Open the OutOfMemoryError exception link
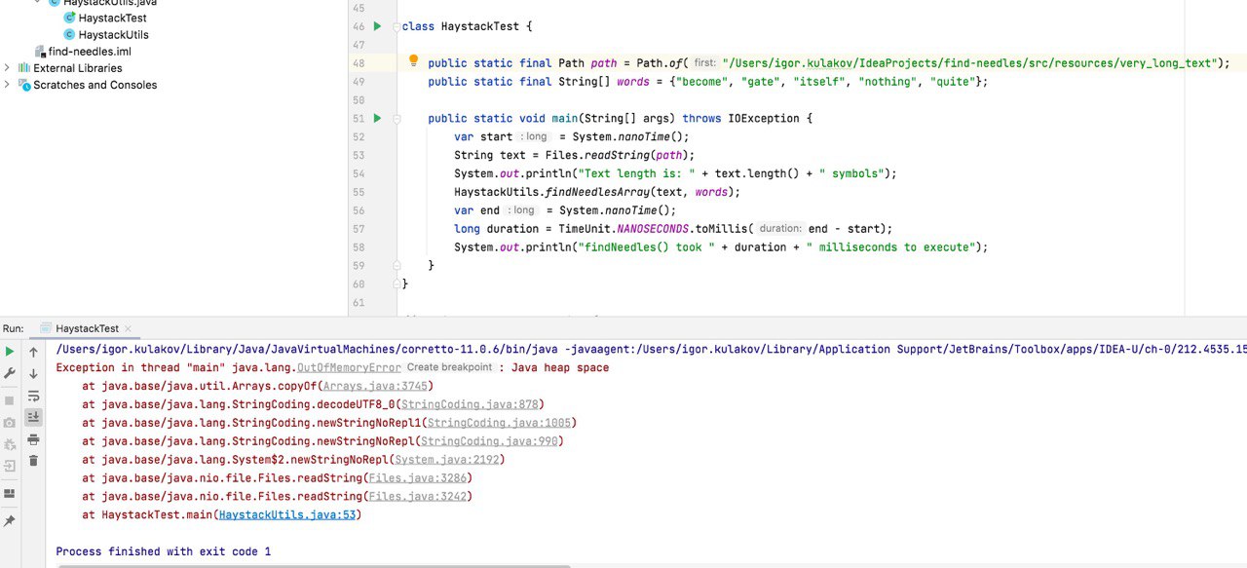Viewport: 1247px width, 568px height. click(x=349, y=368)
